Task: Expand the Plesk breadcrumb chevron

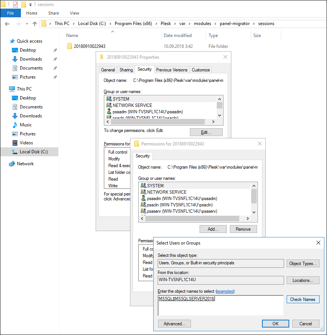Action: pyautogui.click(x=175, y=24)
